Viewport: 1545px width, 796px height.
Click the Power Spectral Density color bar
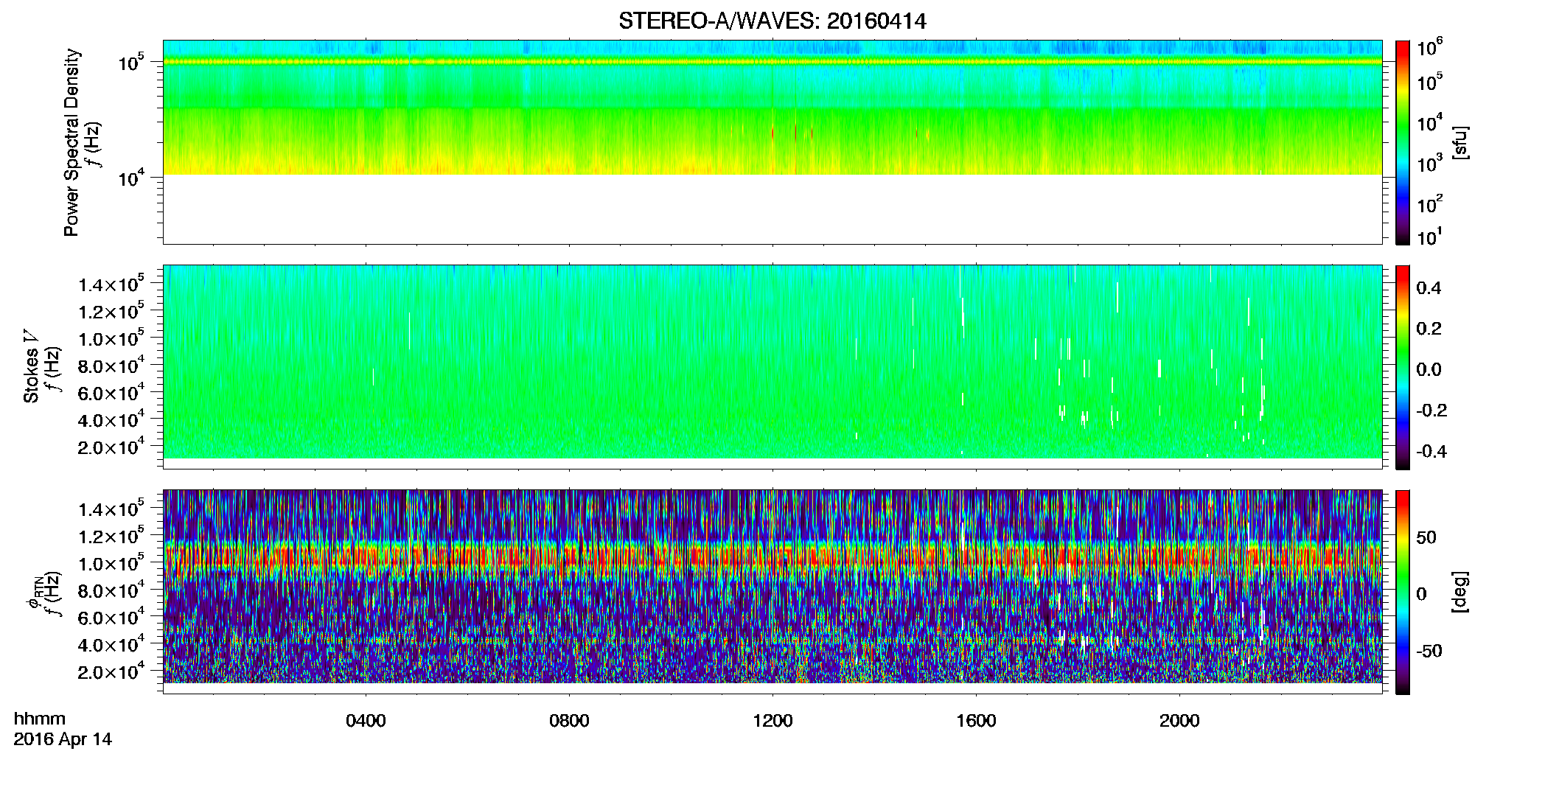pos(1403,142)
